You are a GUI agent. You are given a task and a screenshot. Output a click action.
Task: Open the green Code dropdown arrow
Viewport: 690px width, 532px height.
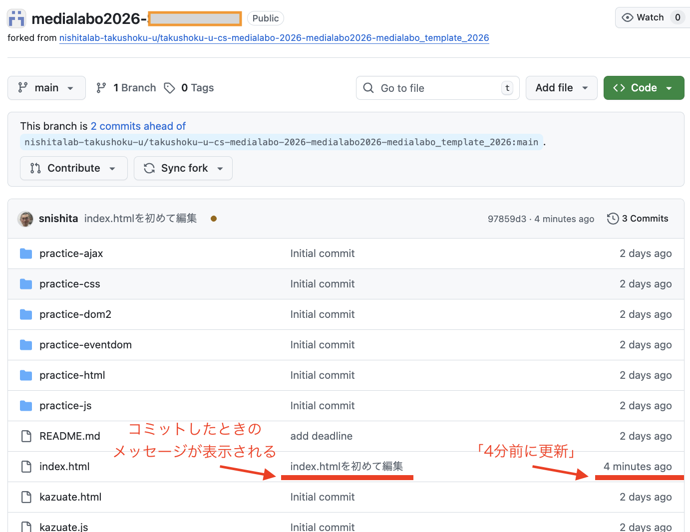coord(670,87)
